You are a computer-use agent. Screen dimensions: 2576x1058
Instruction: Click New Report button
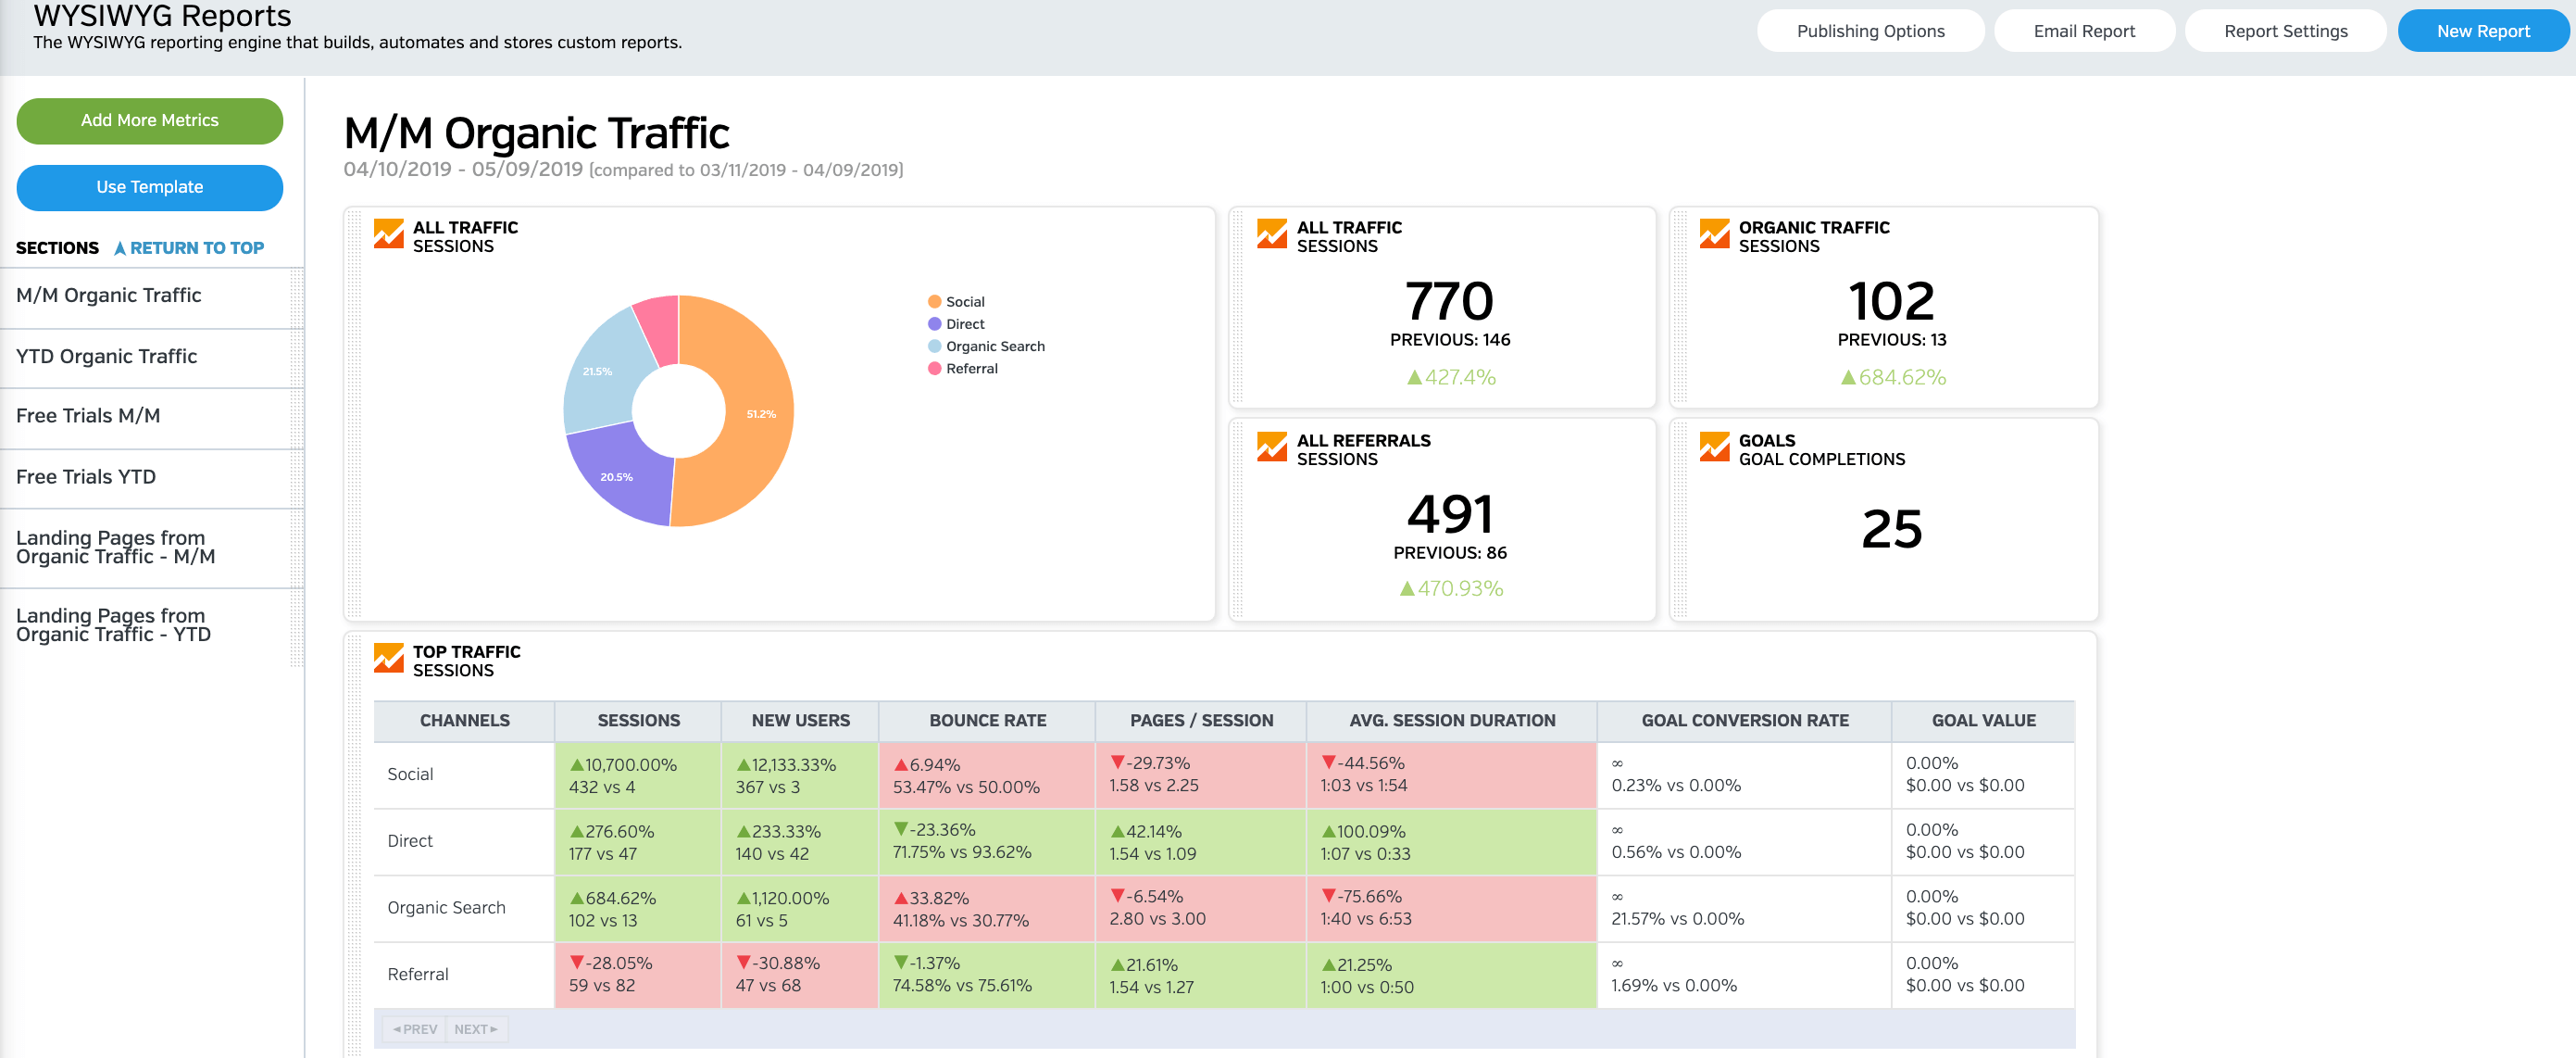coord(2479,30)
